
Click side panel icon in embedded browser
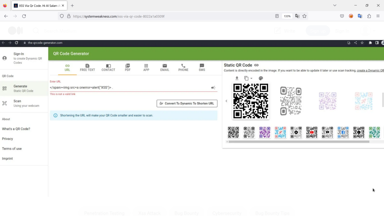coord(377,43)
